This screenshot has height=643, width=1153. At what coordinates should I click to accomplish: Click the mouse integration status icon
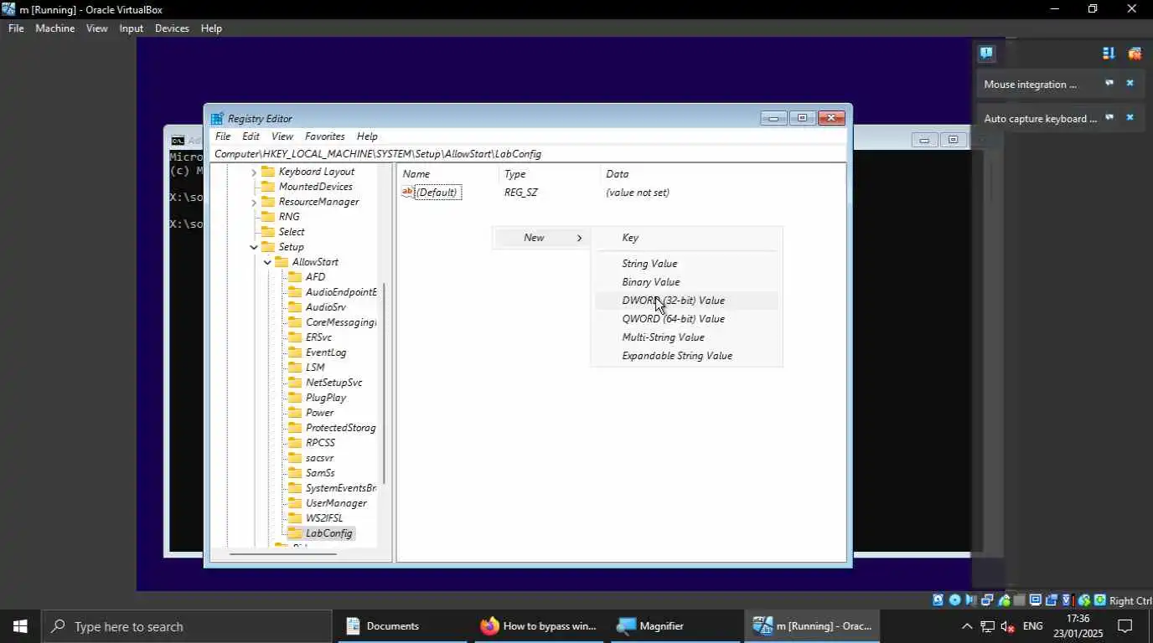pyautogui.click(x=1083, y=600)
